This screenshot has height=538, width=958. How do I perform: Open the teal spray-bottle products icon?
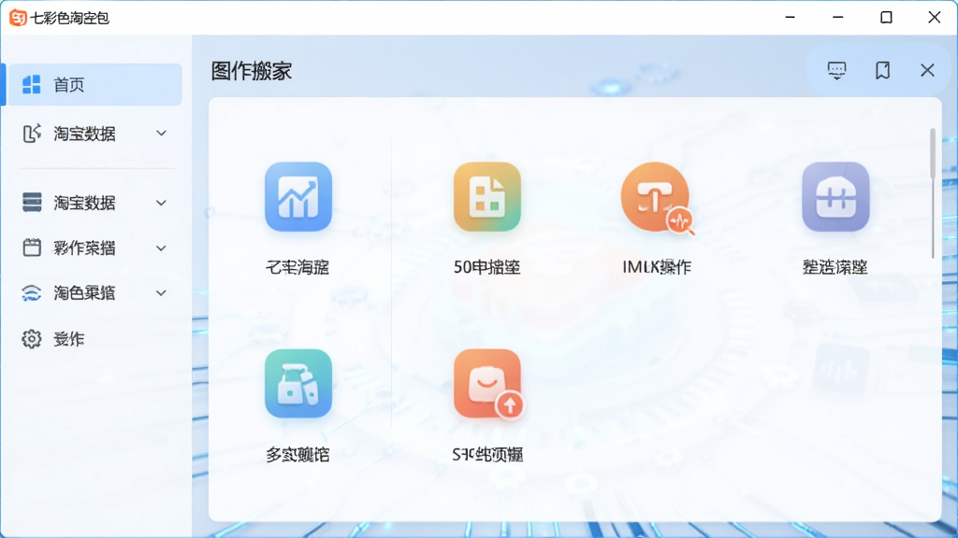pos(298,383)
